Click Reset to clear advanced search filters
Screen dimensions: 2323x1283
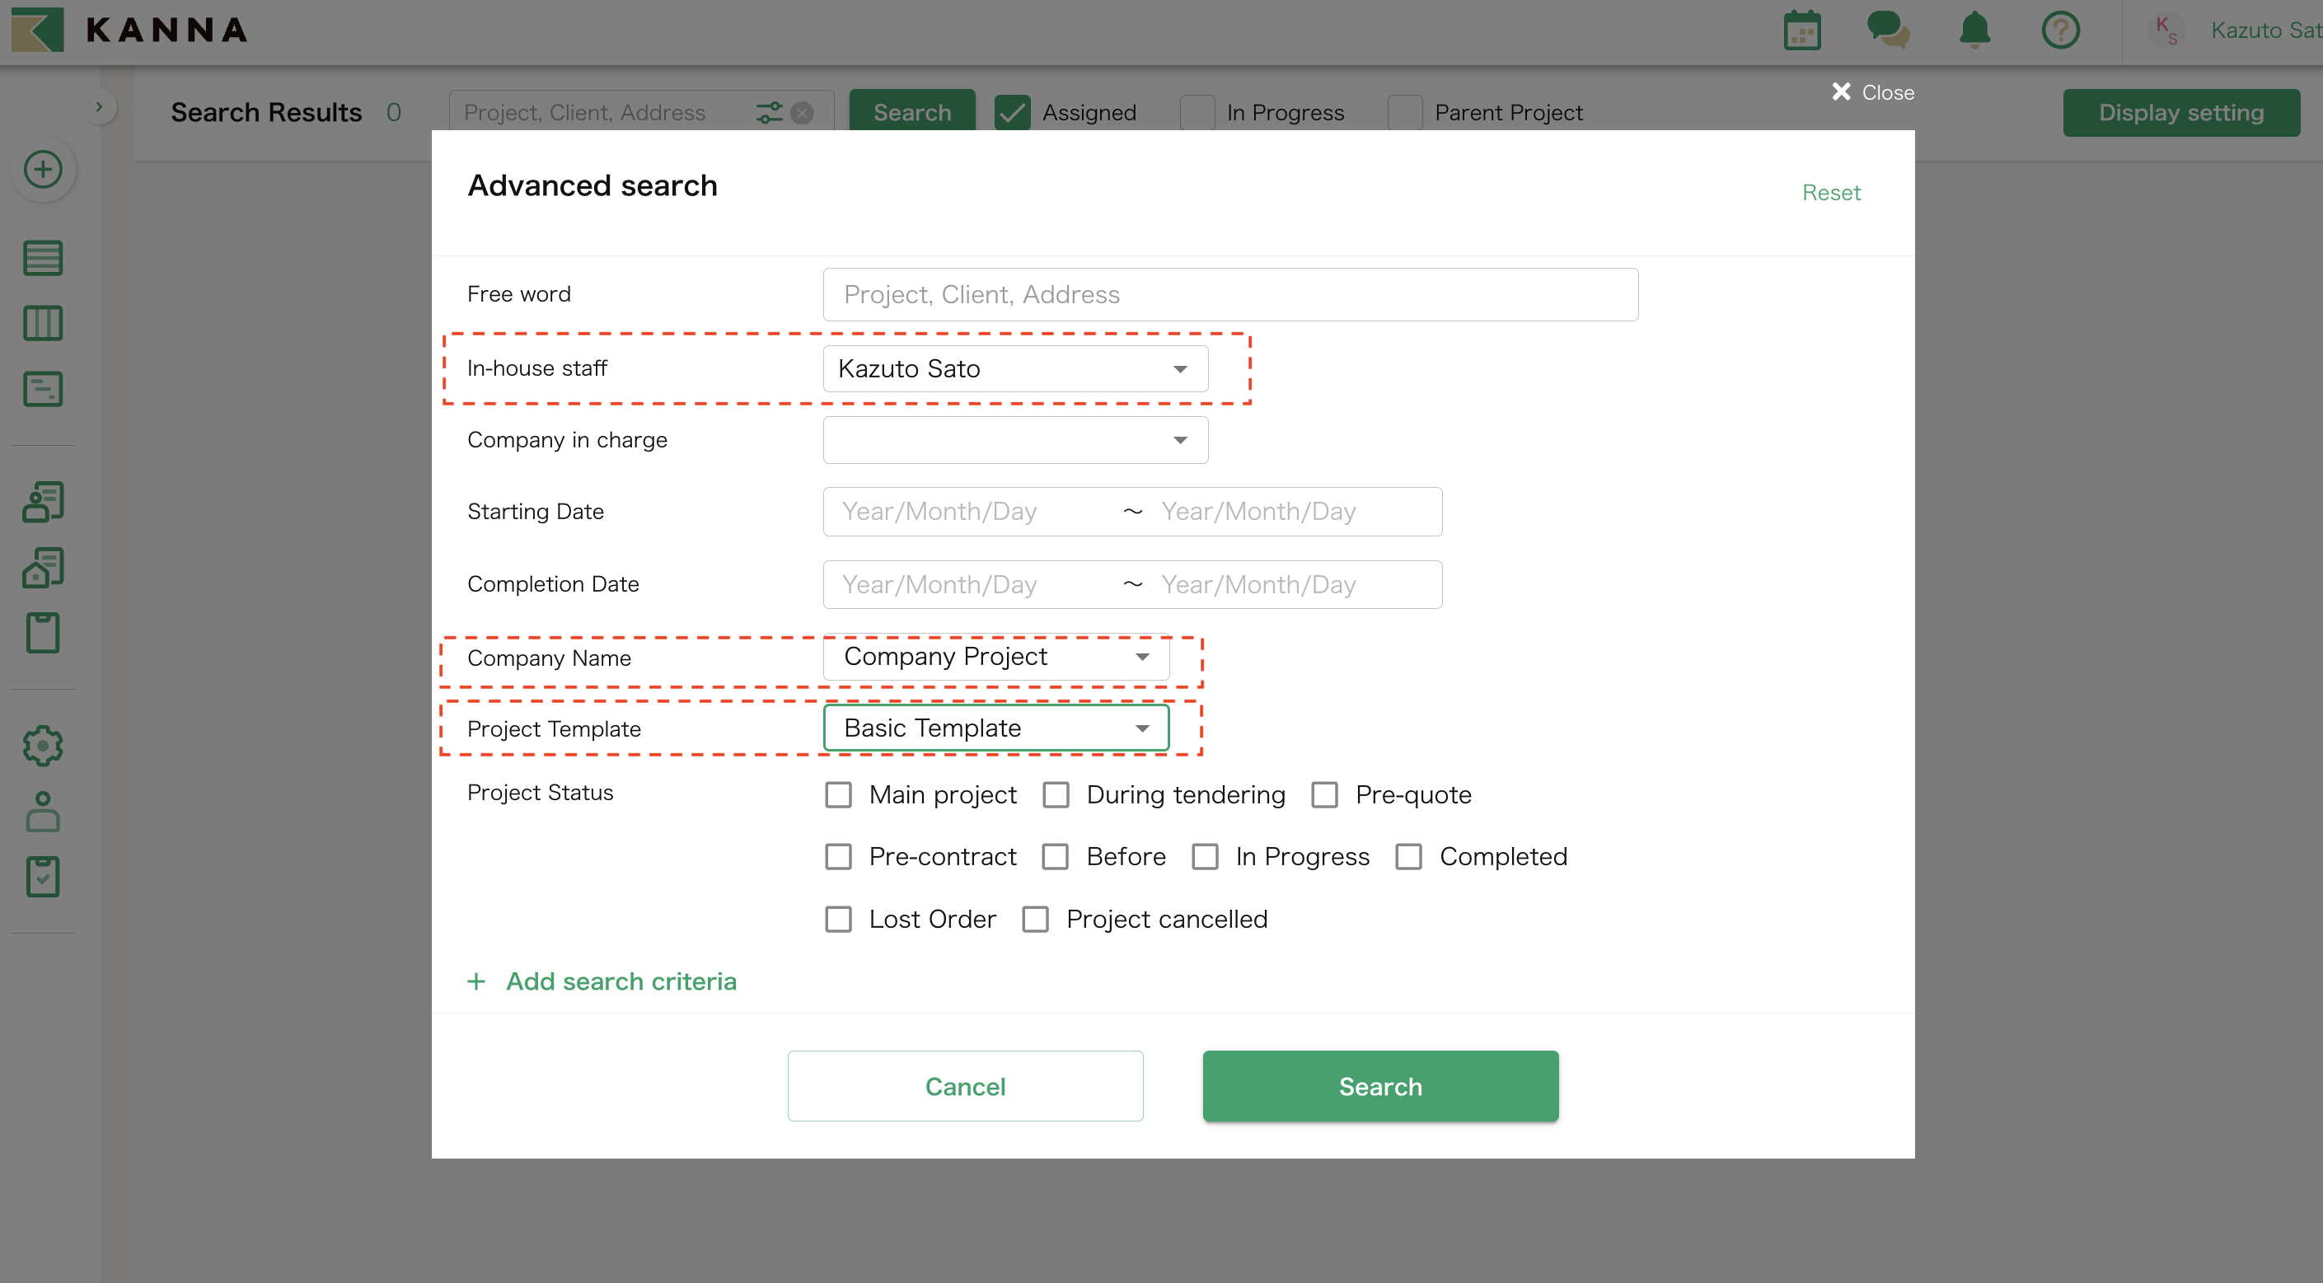click(1830, 192)
